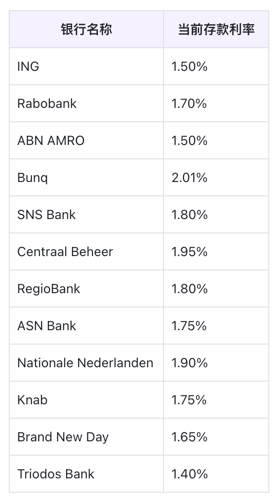This screenshot has height=502, width=279.
Task: Click the 1.90% rate cell
Action: point(189,363)
